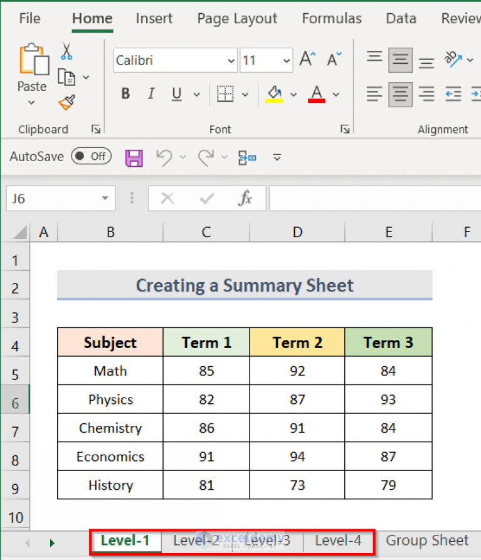Expand the Name Box dropdown arrow
The width and height of the screenshot is (481, 560).
(x=105, y=199)
